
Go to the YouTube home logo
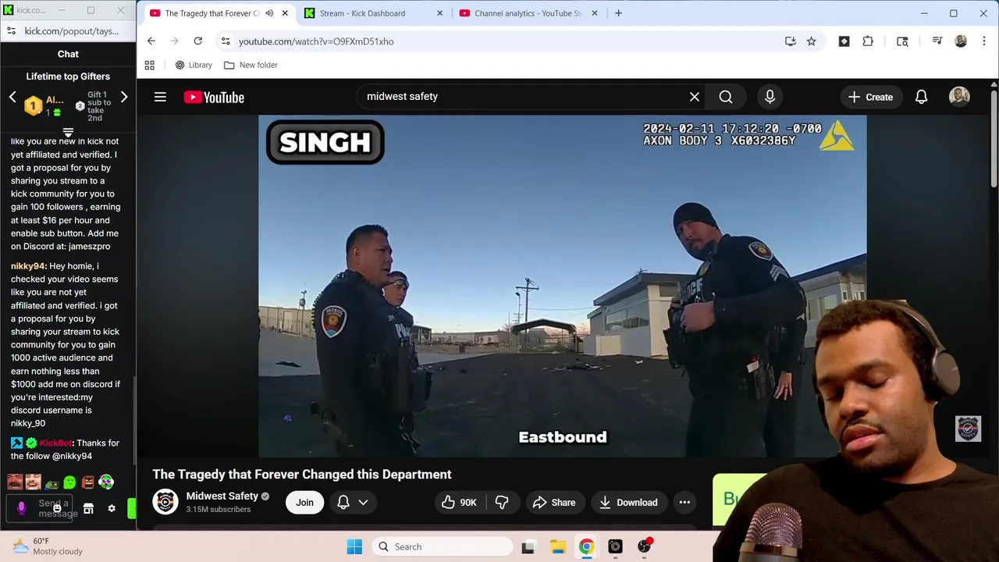[x=214, y=98]
